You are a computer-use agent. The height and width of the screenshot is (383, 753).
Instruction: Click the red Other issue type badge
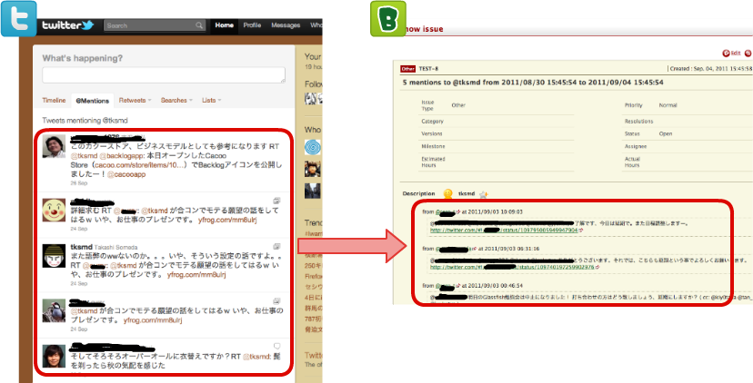[x=407, y=69]
